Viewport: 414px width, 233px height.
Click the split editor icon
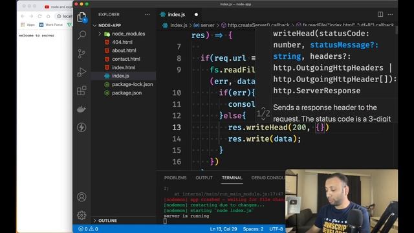point(380,14)
